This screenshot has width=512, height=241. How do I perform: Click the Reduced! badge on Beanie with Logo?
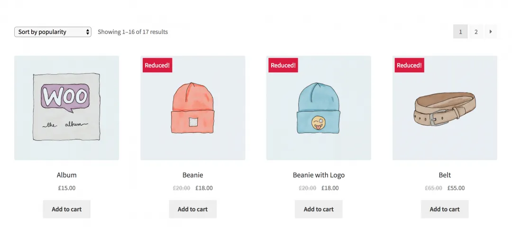[x=283, y=65]
